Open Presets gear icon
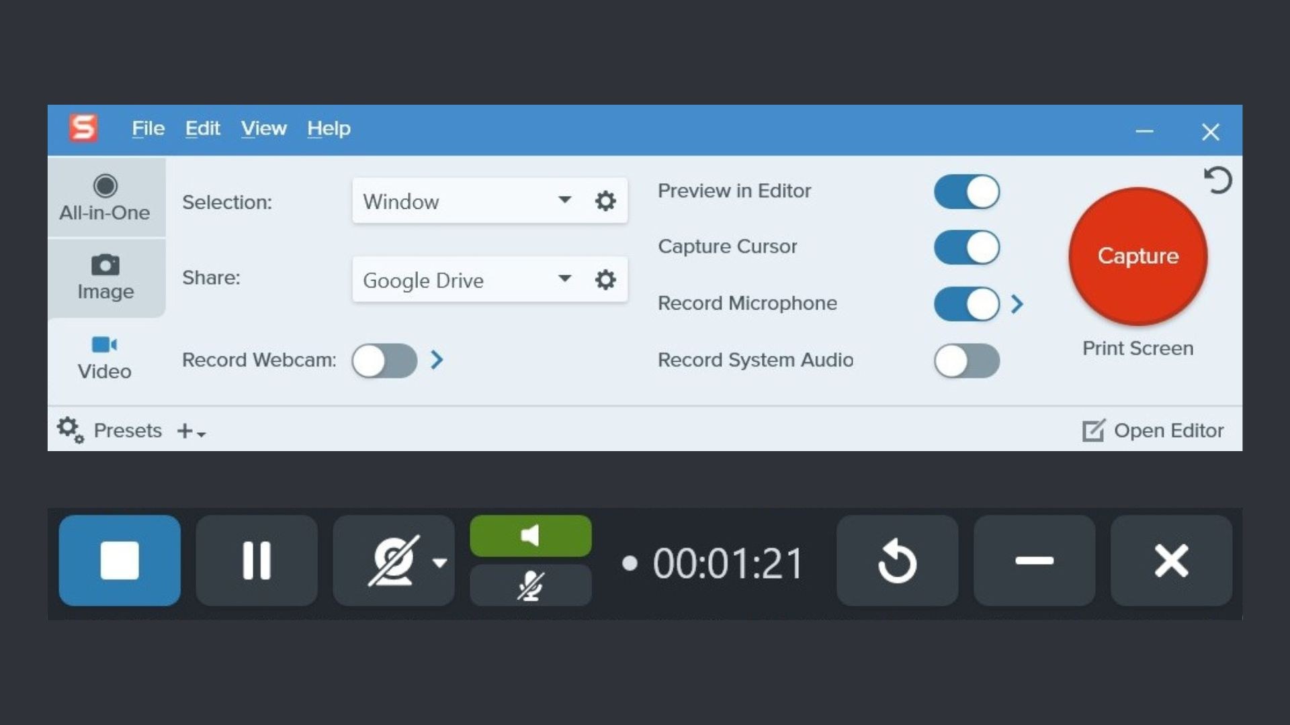 70,430
